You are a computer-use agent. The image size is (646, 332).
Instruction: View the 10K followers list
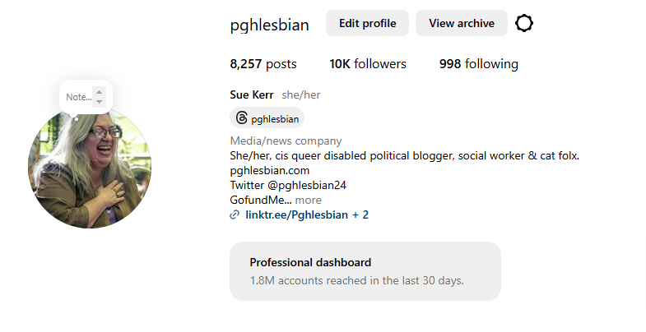pyautogui.click(x=368, y=64)
